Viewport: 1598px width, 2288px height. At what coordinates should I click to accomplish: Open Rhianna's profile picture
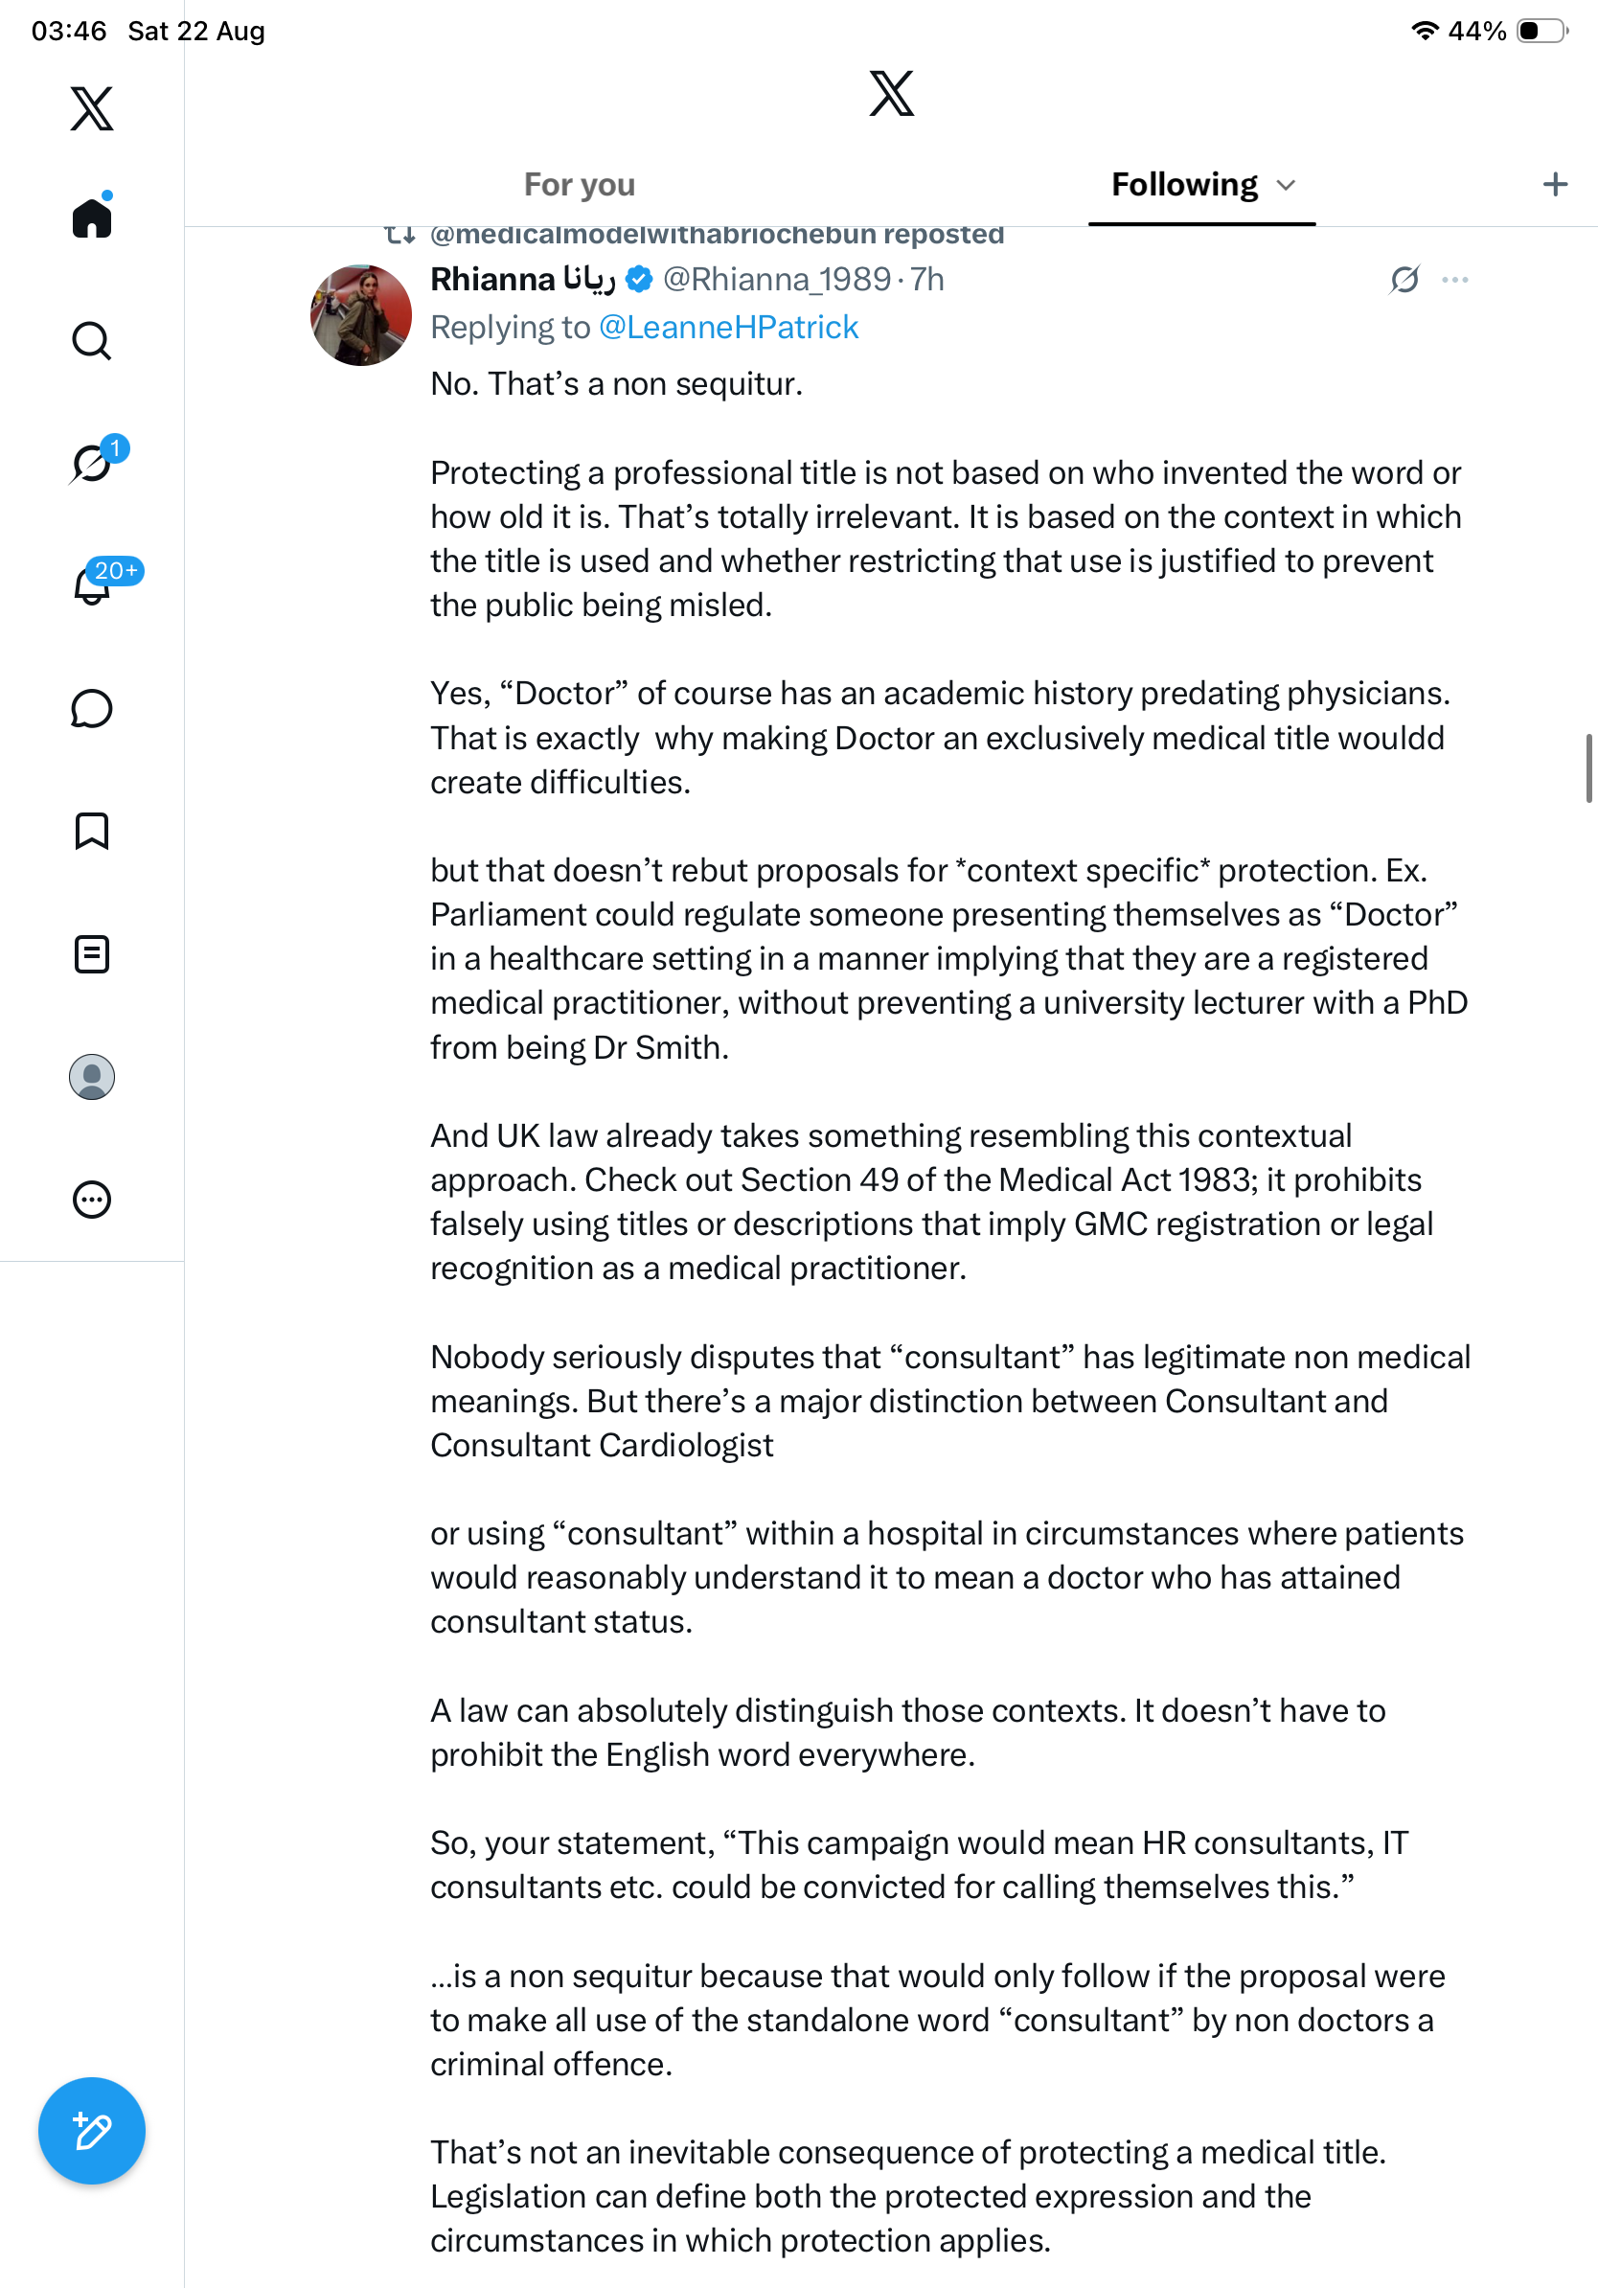pyautogui.click(x=360, y=315)
